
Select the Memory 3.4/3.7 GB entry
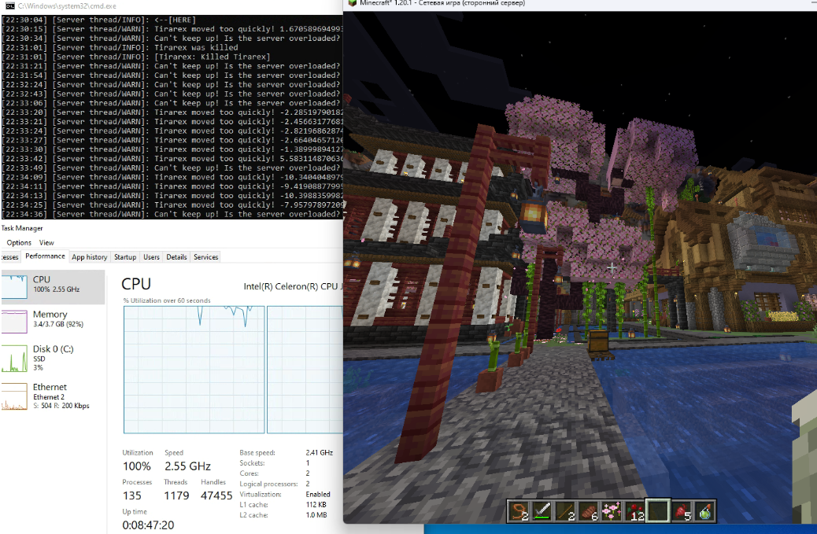pyautogui.click(x=53, y=322)
